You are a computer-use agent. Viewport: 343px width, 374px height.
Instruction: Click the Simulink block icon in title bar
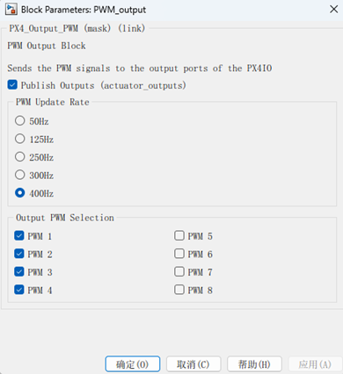(11, 9)
